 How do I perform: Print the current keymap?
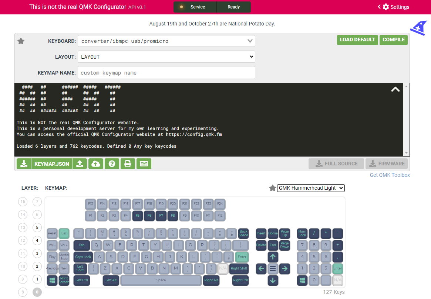[128, 164]
